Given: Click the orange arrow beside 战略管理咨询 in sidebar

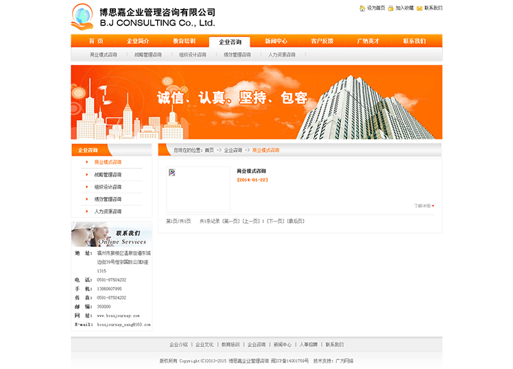Looking at the screenshot, I should pyautogui.click(x=87, y=175).
